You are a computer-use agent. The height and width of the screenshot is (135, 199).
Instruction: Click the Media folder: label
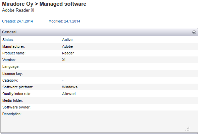point(13,101)
